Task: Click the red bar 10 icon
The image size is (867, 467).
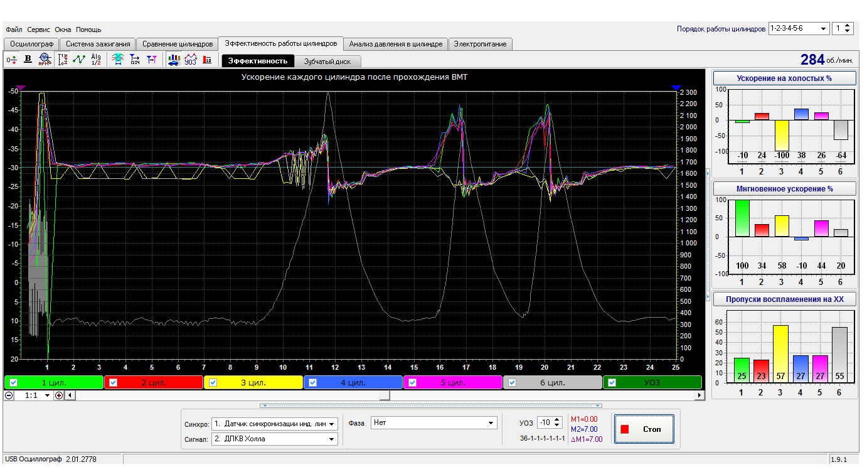Action: tap(207, 60)
